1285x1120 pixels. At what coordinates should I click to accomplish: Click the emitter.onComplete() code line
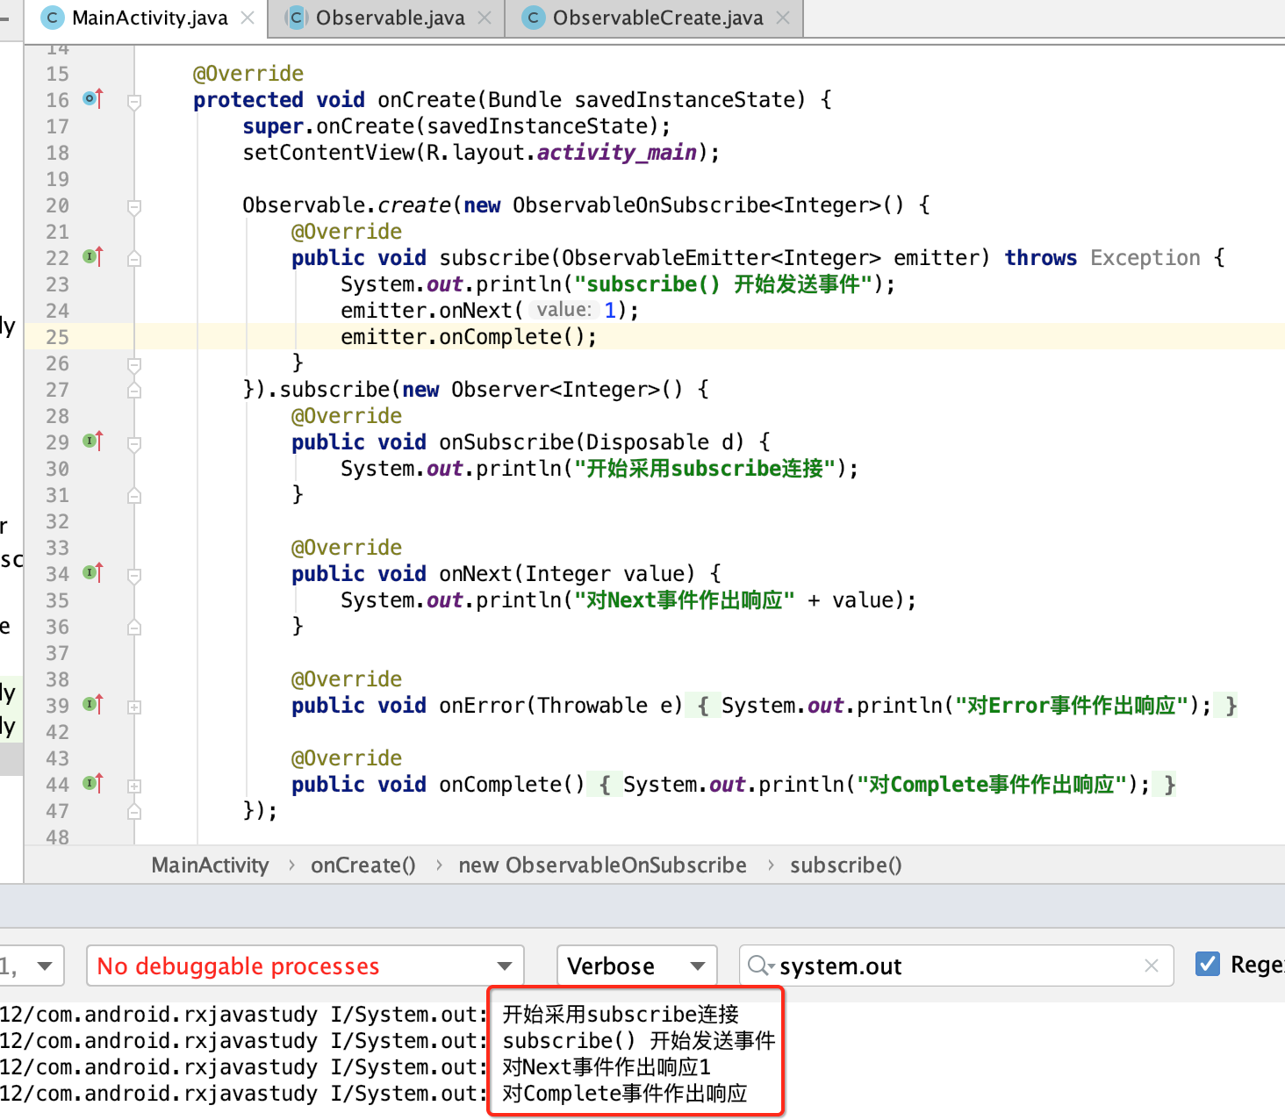tap(469, 336)
